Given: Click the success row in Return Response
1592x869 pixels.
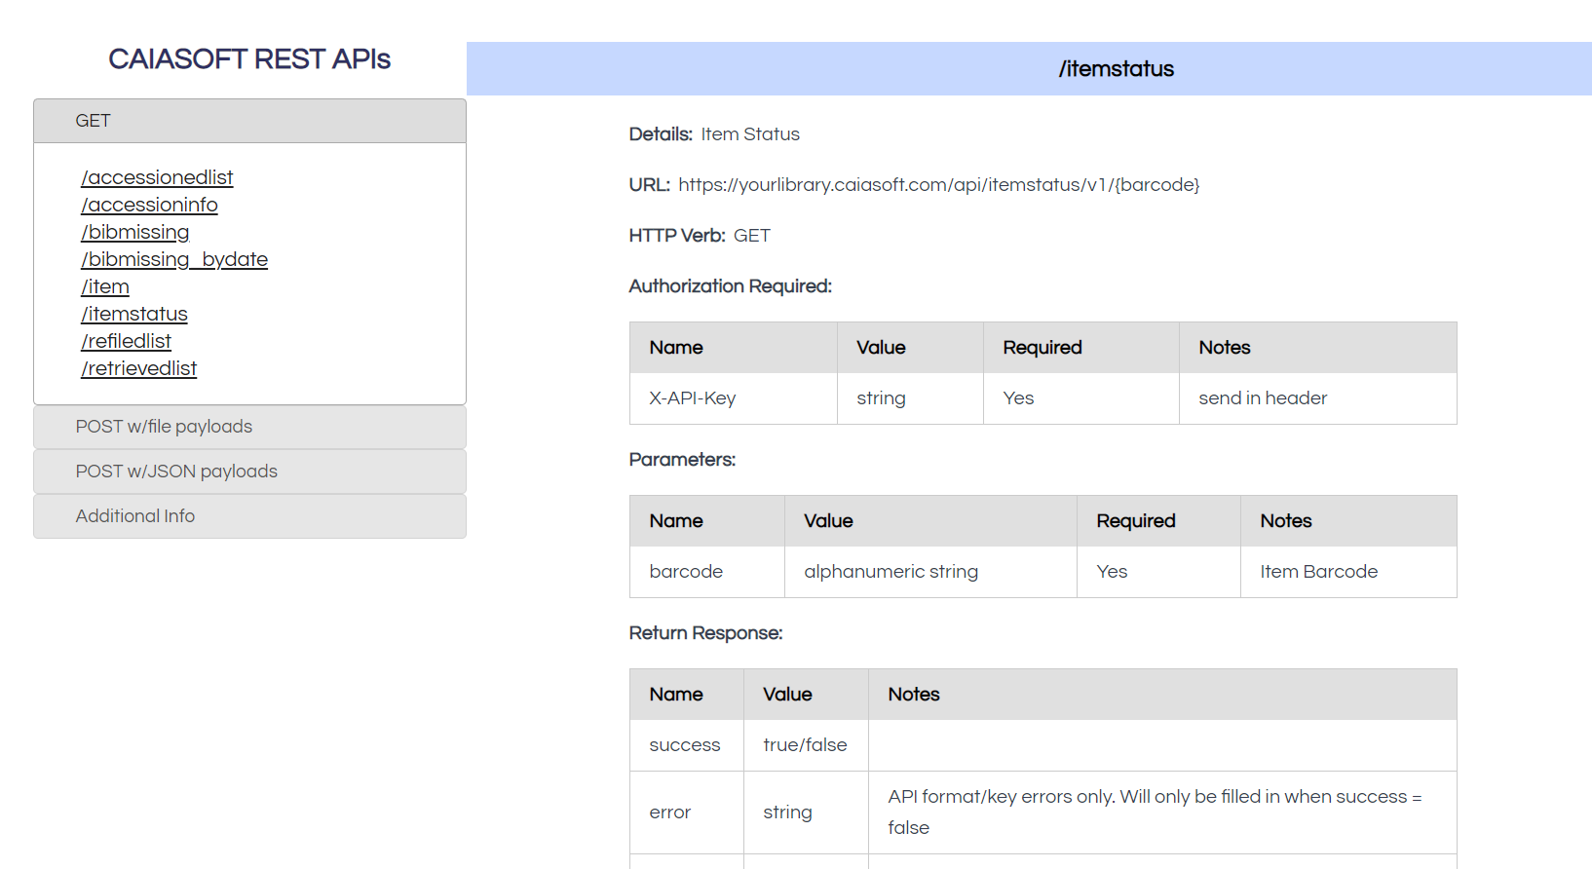Looking at the screenshot, I should tap(685, 745).
